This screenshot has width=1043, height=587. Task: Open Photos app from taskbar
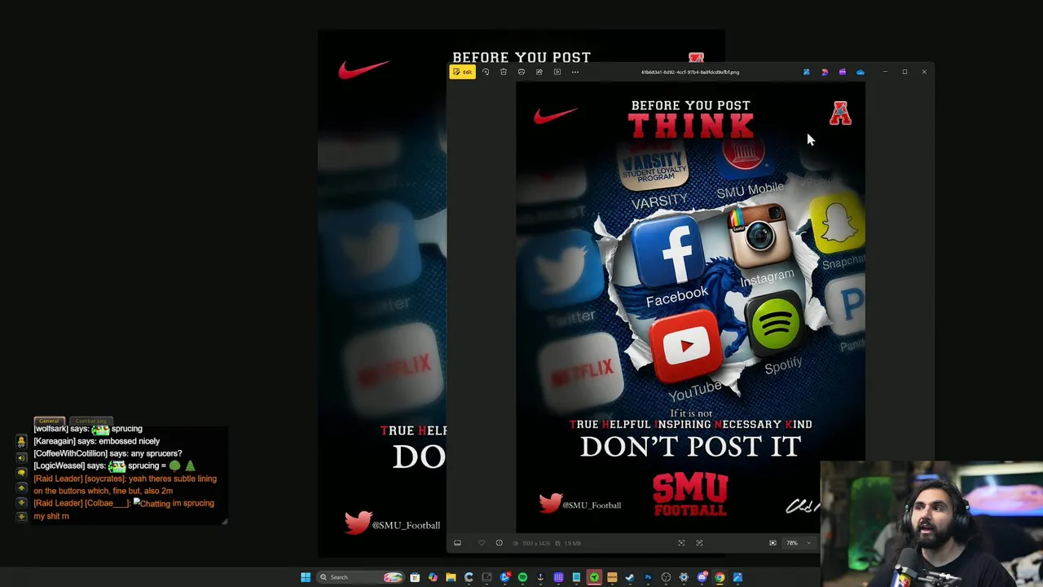[737, 577]
